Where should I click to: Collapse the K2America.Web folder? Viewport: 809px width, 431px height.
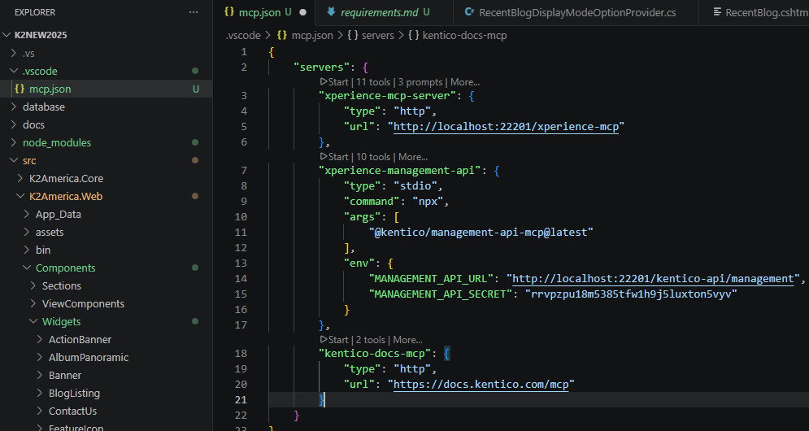pos(20,196)
